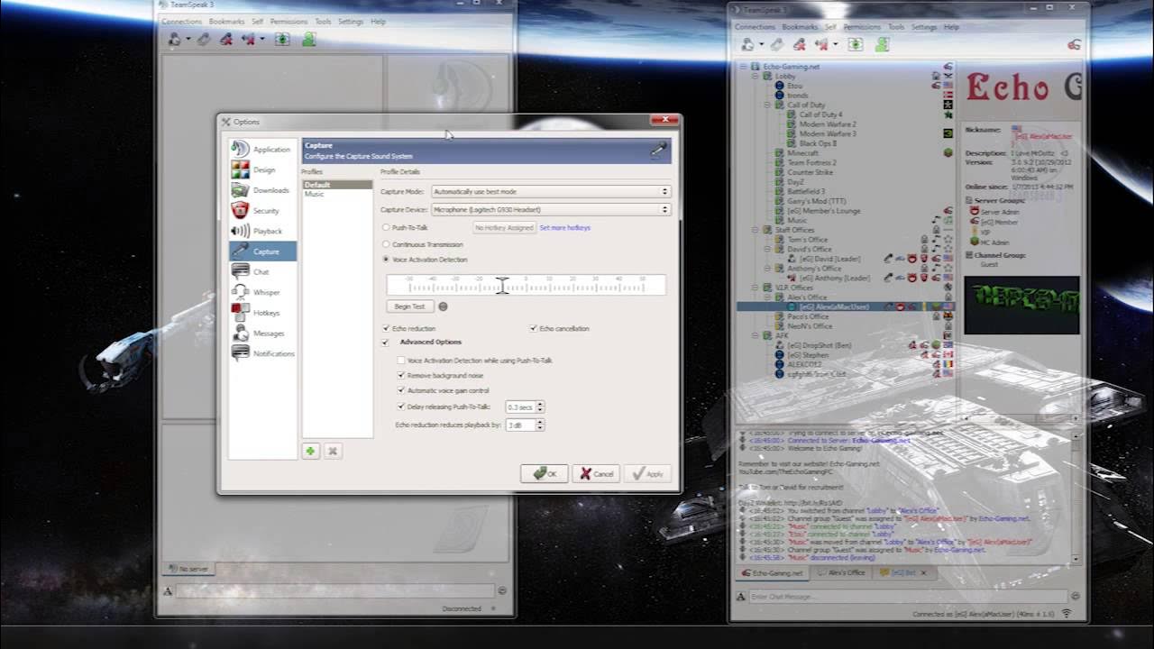Viewport: 1154px width, 649px height.
Task: Enable Voice Activation Detection while using Push-To-Talk
Action: 401,361
